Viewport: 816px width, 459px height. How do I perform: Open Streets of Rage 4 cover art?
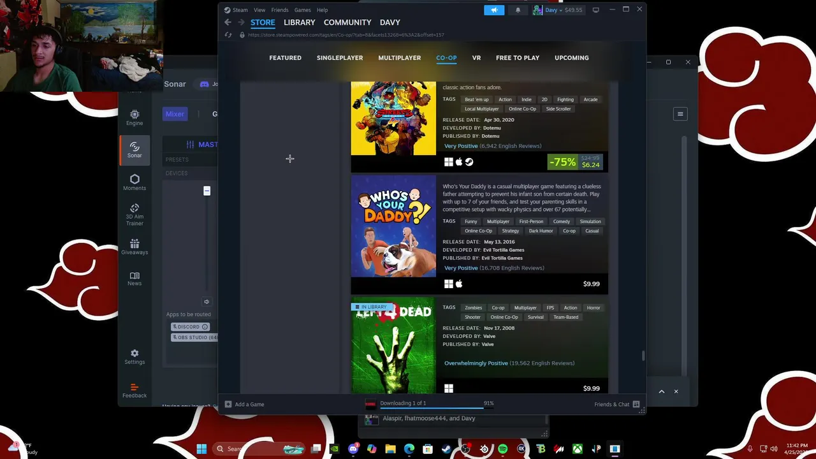point(393,118)
